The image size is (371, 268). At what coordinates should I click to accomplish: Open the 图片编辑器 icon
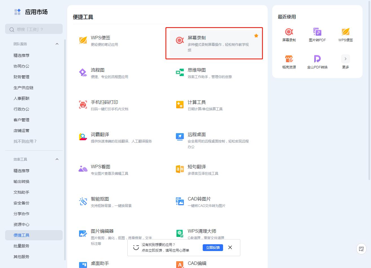pos(83,234)
